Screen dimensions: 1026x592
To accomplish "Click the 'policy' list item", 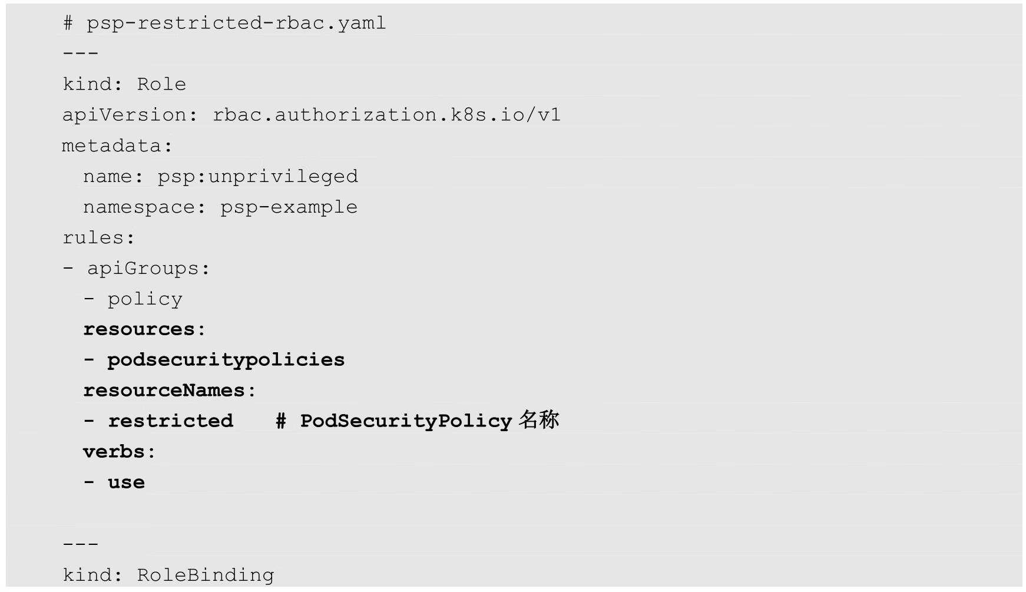I will pos(145,299).
